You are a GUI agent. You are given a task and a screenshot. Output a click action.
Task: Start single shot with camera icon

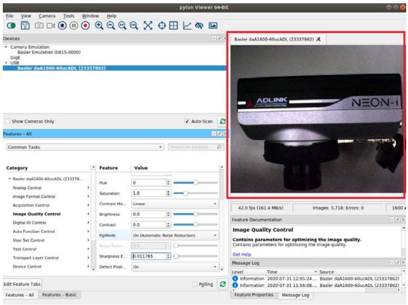(x=39, y=26)
